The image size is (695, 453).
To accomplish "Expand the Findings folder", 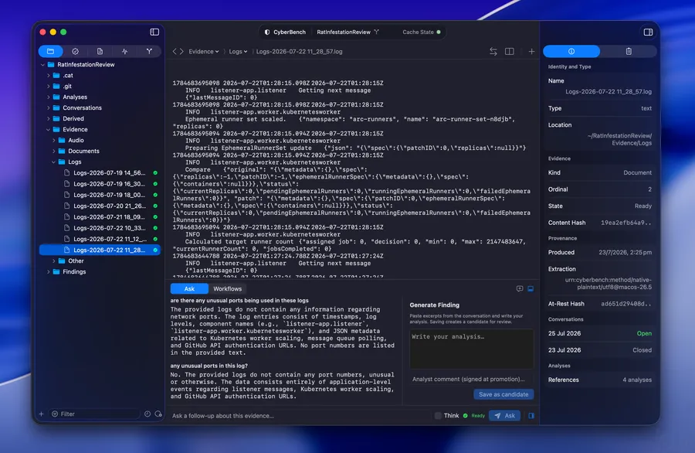I will point(49,272).
